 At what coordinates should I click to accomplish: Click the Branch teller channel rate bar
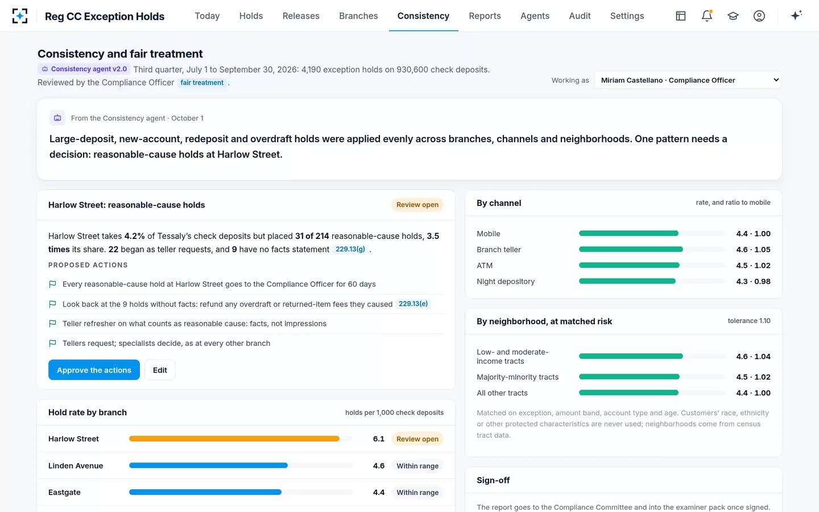click(631, 249)
